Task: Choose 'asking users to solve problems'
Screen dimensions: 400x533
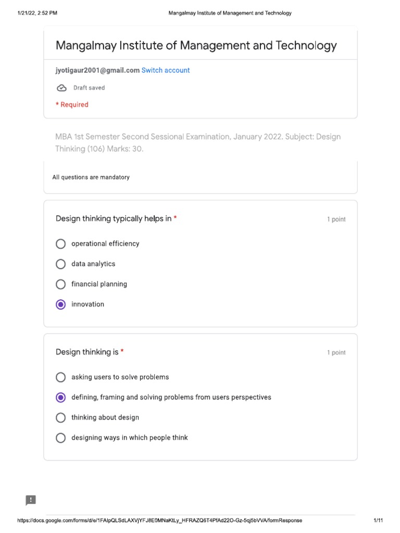Action: (x=61, y=377)
